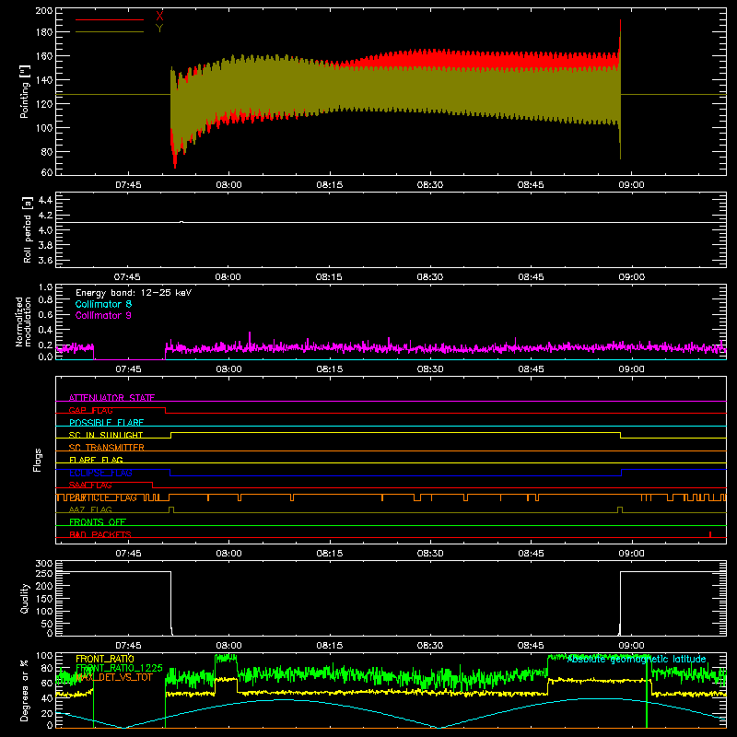This screenshot has width=737, height=737.
Task: Click the 08:15 time label under Roll period plot
Action: click(329, 277)
